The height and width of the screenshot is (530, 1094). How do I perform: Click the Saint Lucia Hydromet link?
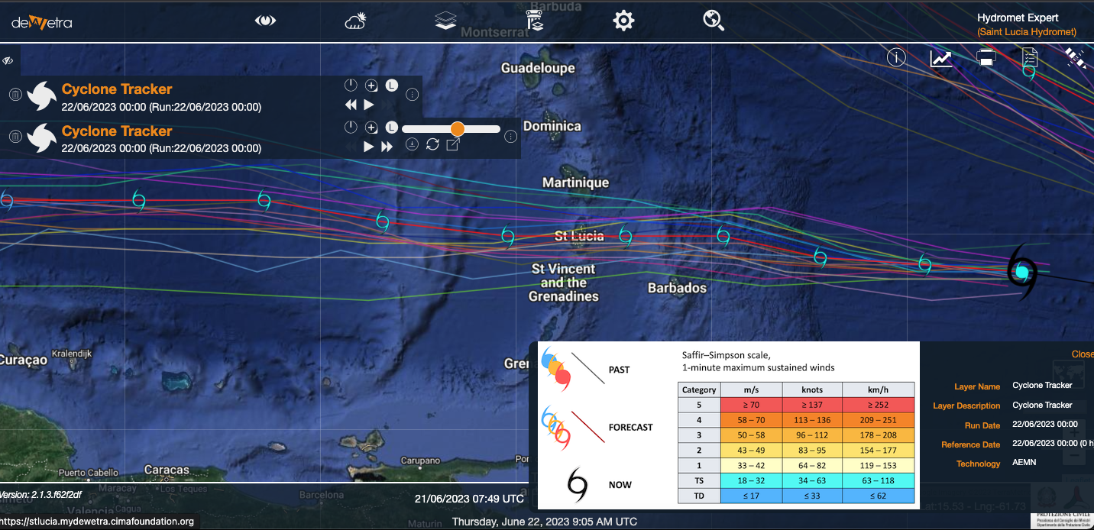point(1027,32)
